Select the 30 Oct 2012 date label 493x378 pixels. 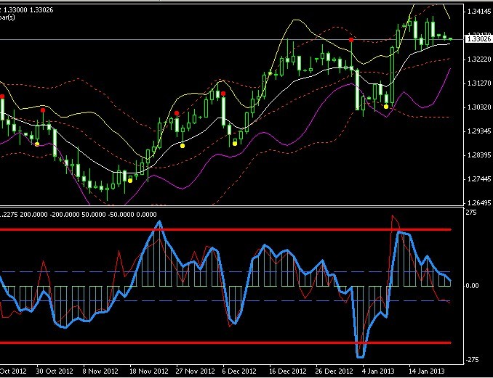click(x=55, y=371)
